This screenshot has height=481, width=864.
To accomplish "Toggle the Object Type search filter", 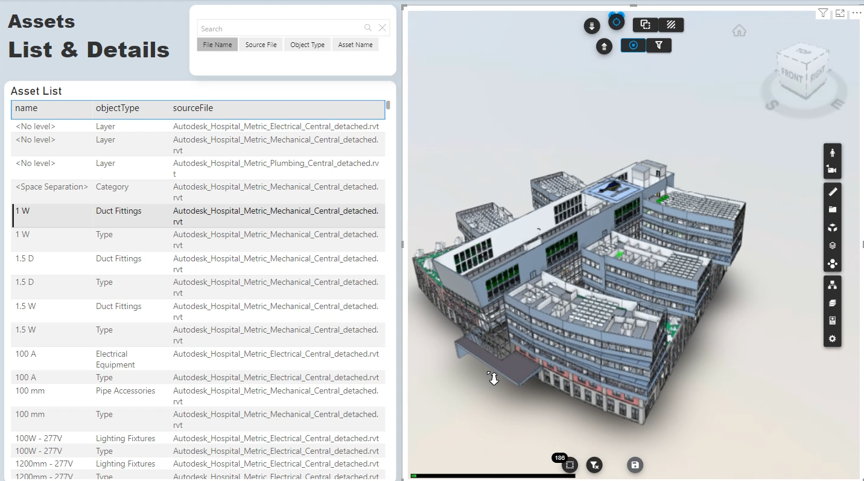I will 307,45.
